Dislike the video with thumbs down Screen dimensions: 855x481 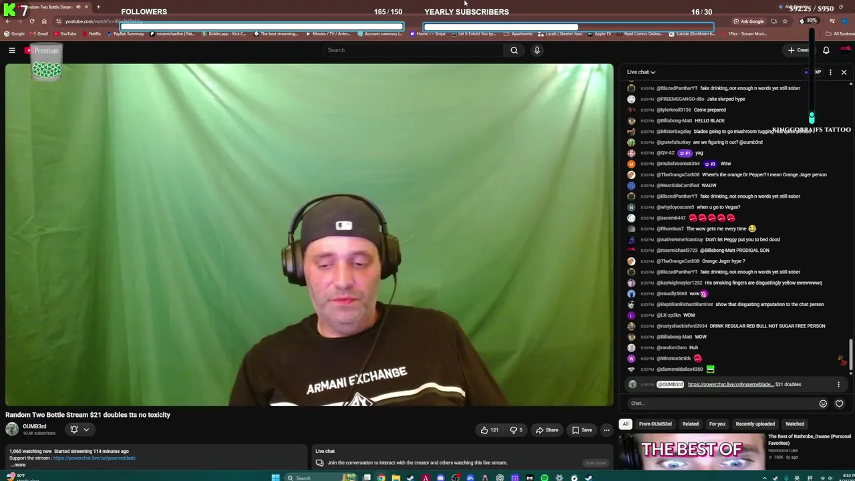pyautogui.click(x=516, y=430)
